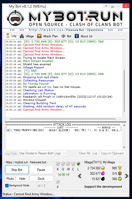Click the status bar message
Screen dimensions: 132x199
(x=29, y=194)
